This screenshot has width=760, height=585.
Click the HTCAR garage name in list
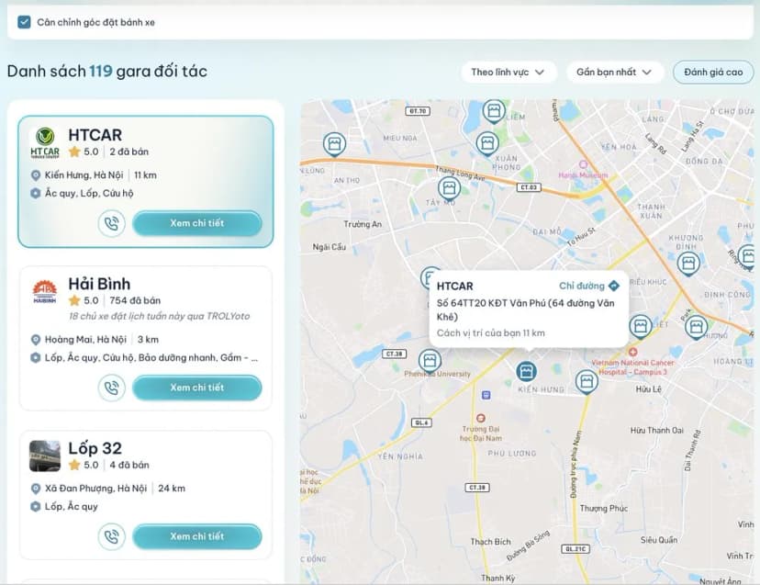pyautogui.click(x=95, y=135)
